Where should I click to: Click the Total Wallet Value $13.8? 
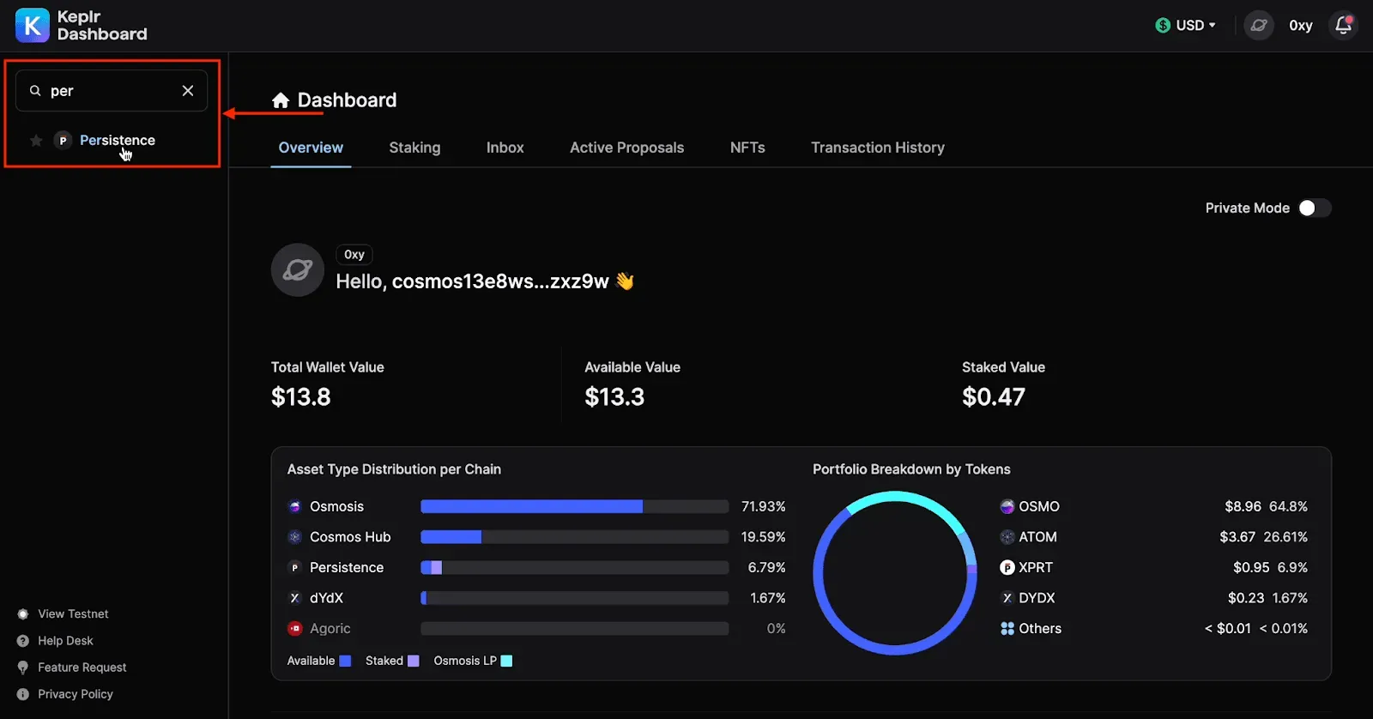301,397
